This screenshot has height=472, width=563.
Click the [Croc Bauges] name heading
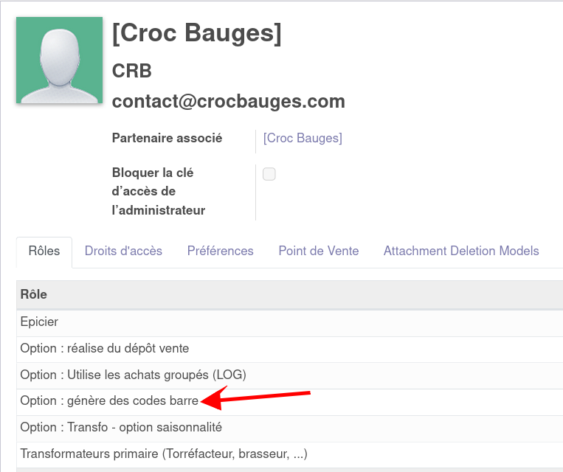tap(196, 34)
